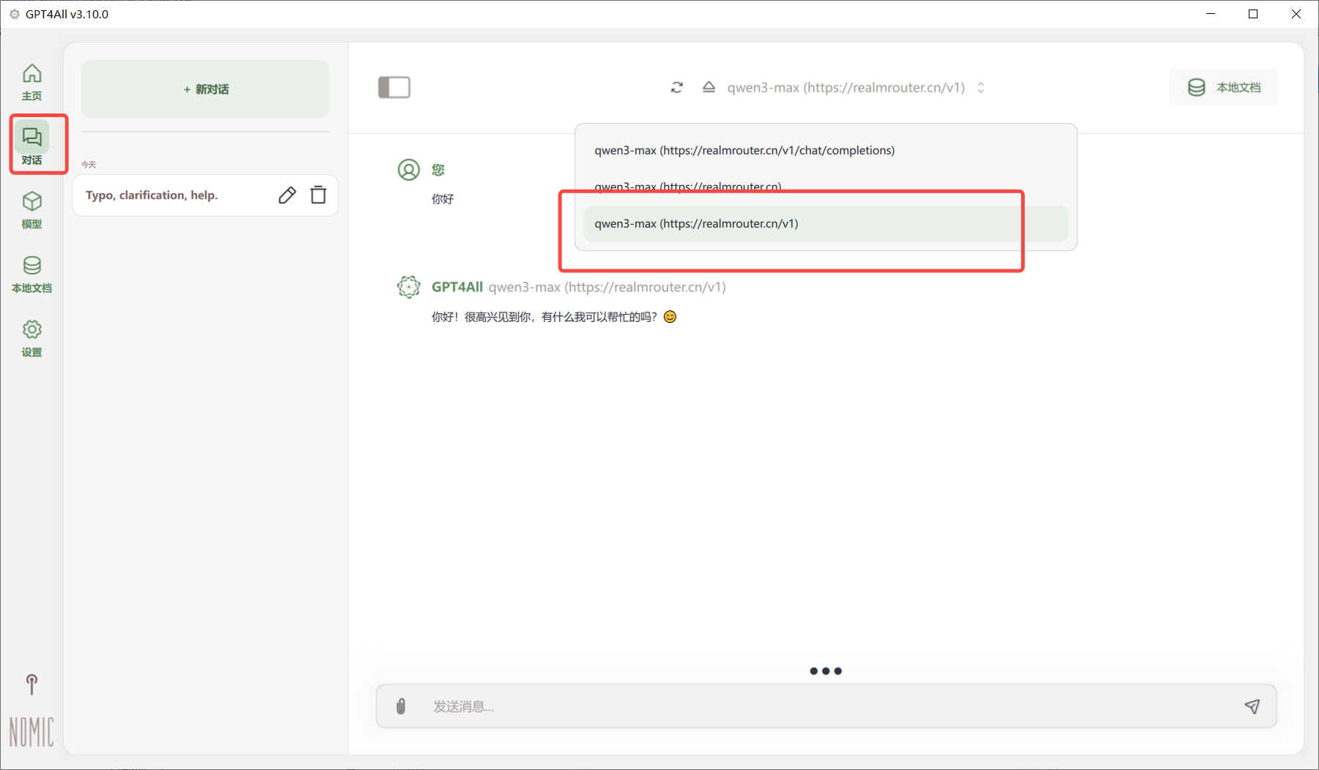The image size is (1319, 770).
Task: Open LocalDocs in the left sidebar
Action: (x=31, y=274)
